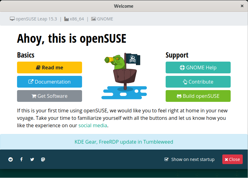Click the Build openSUSE button
Screen dimensions: 248x178
point(198,96)
